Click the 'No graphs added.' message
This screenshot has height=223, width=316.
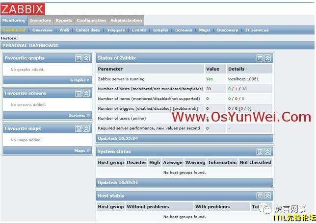tap(27, 70)
